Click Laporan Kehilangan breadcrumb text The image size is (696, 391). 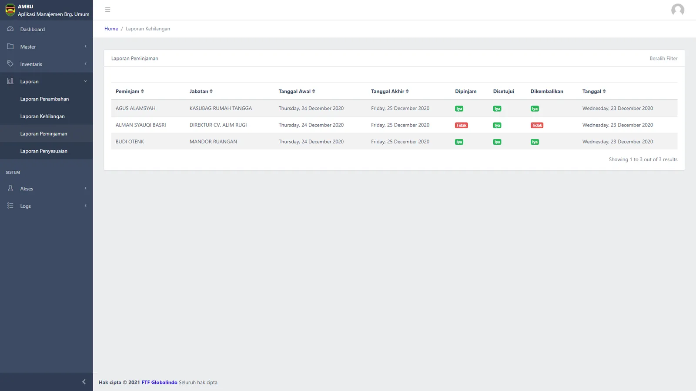(148, 29)
